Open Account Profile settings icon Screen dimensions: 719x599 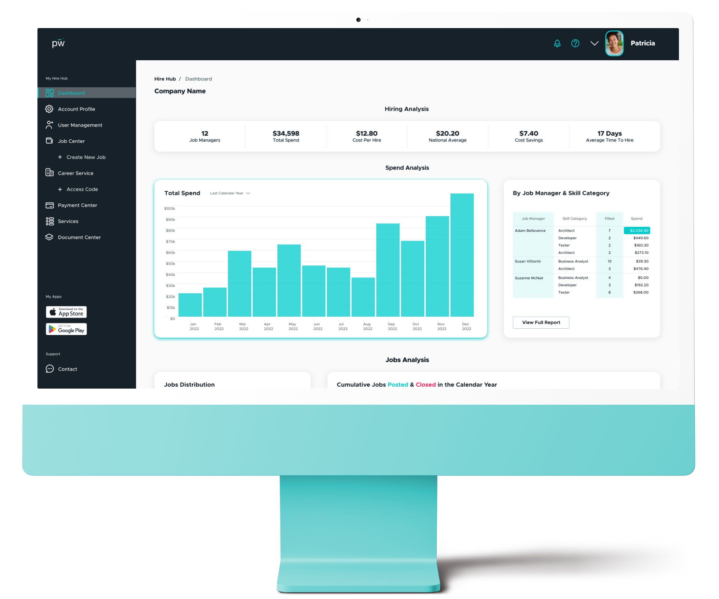(x=49, y=109)
